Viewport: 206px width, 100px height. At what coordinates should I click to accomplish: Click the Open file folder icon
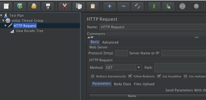point(34,6)
